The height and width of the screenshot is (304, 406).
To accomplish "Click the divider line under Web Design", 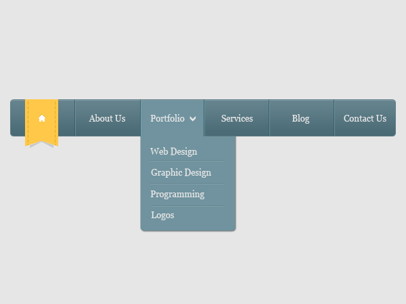I will click(187, 161).
